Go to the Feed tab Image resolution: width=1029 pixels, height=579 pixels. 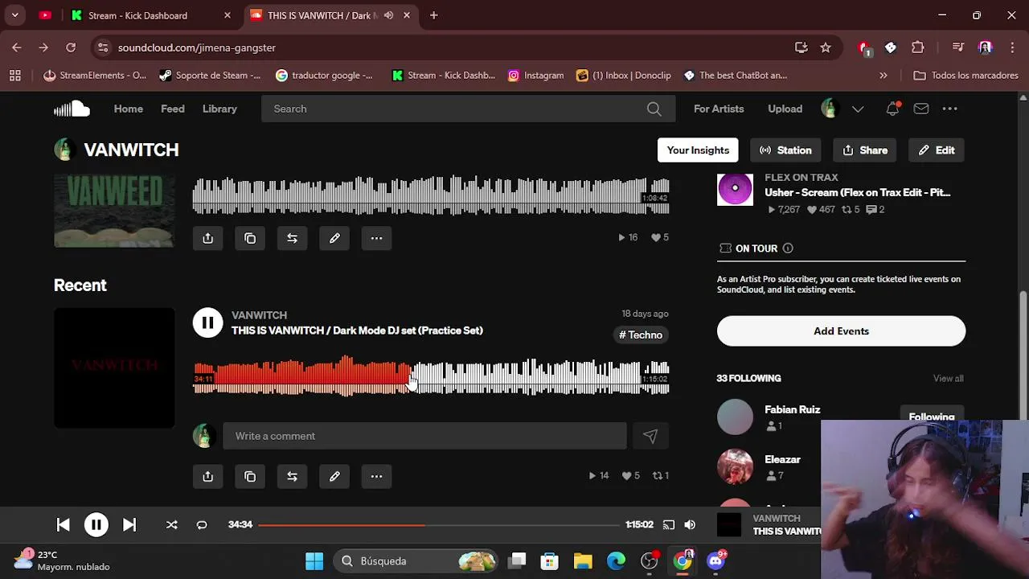(x=173, y=109)
